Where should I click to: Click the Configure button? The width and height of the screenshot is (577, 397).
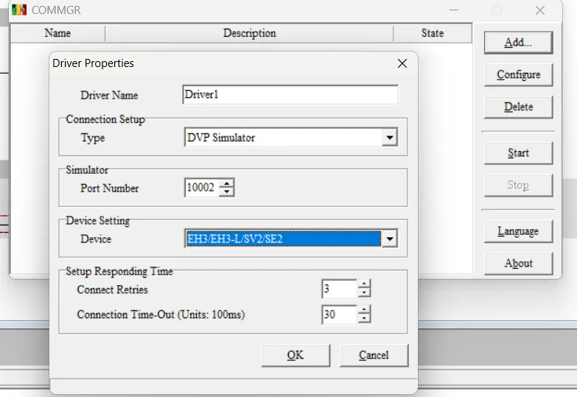[x=518, y=74]
